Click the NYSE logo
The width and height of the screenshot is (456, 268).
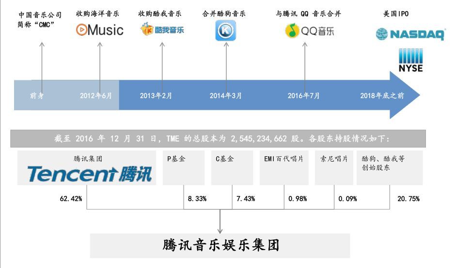(x=410, y=60)
